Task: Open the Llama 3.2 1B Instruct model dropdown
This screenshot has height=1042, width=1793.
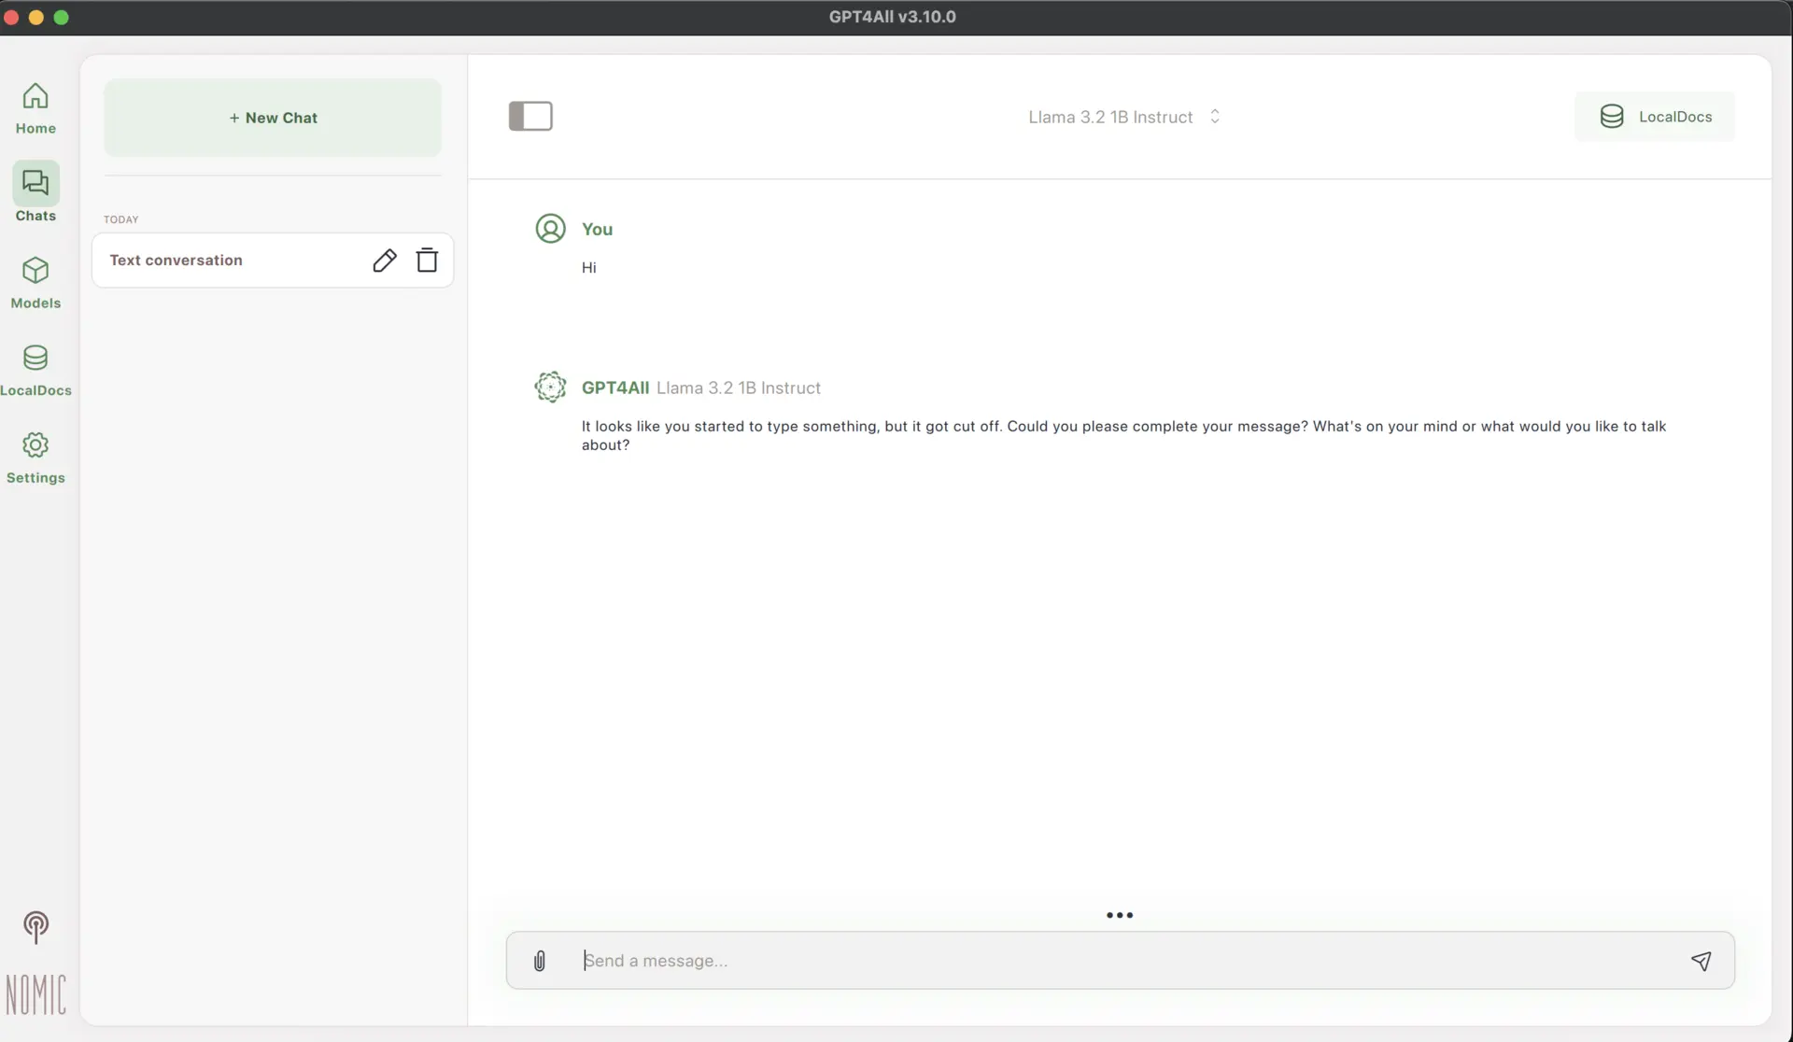Action: tap(1110, 117)
